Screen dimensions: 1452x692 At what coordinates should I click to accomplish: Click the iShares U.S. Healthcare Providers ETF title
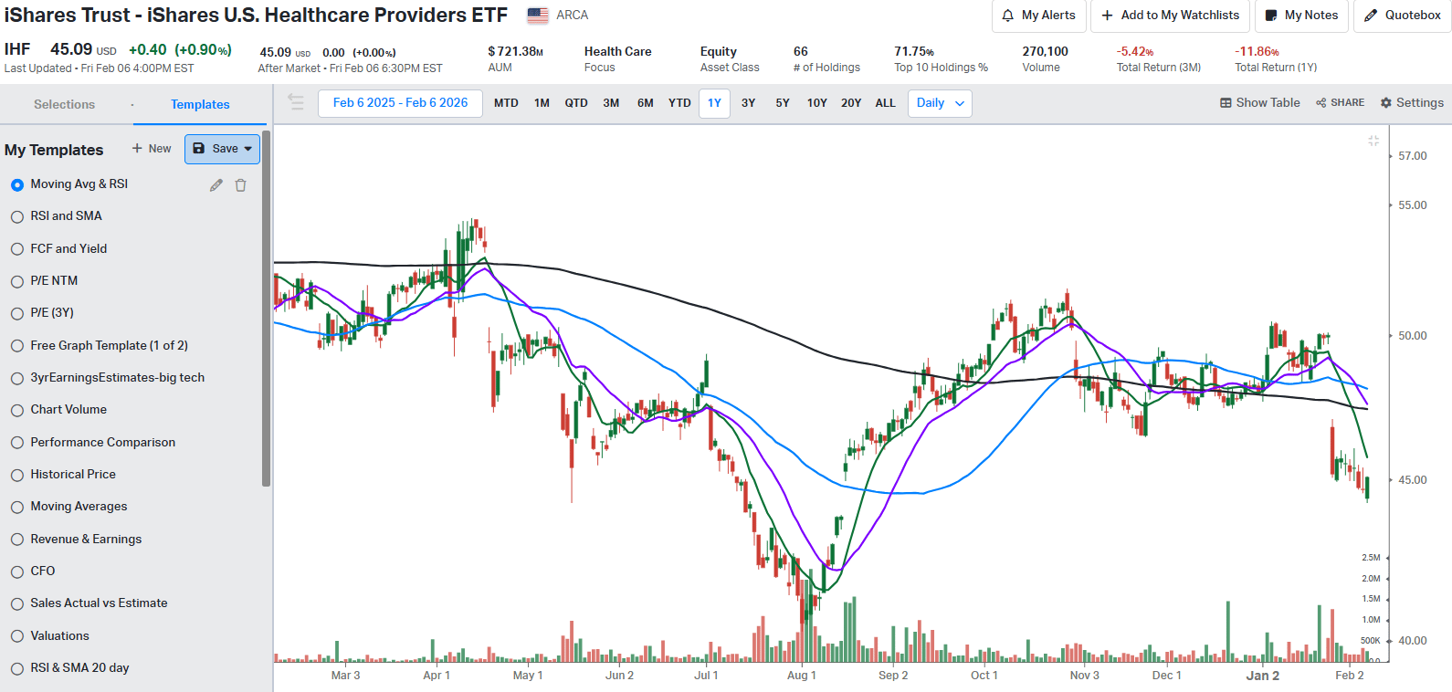coord(256,16)
